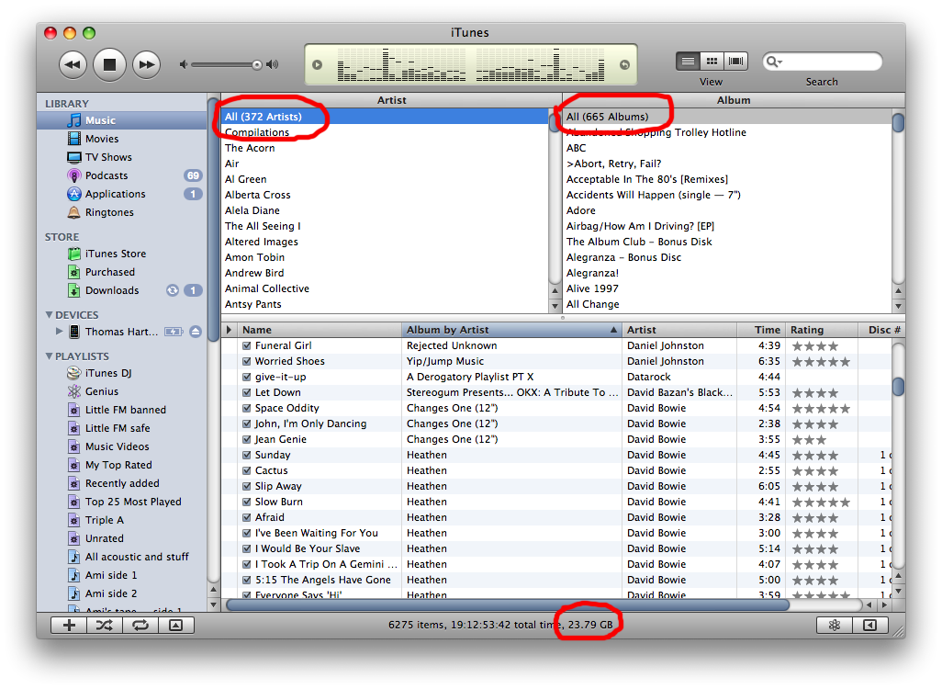
Task: Click the library summary in status bar
Action: [x=500, y=625]
